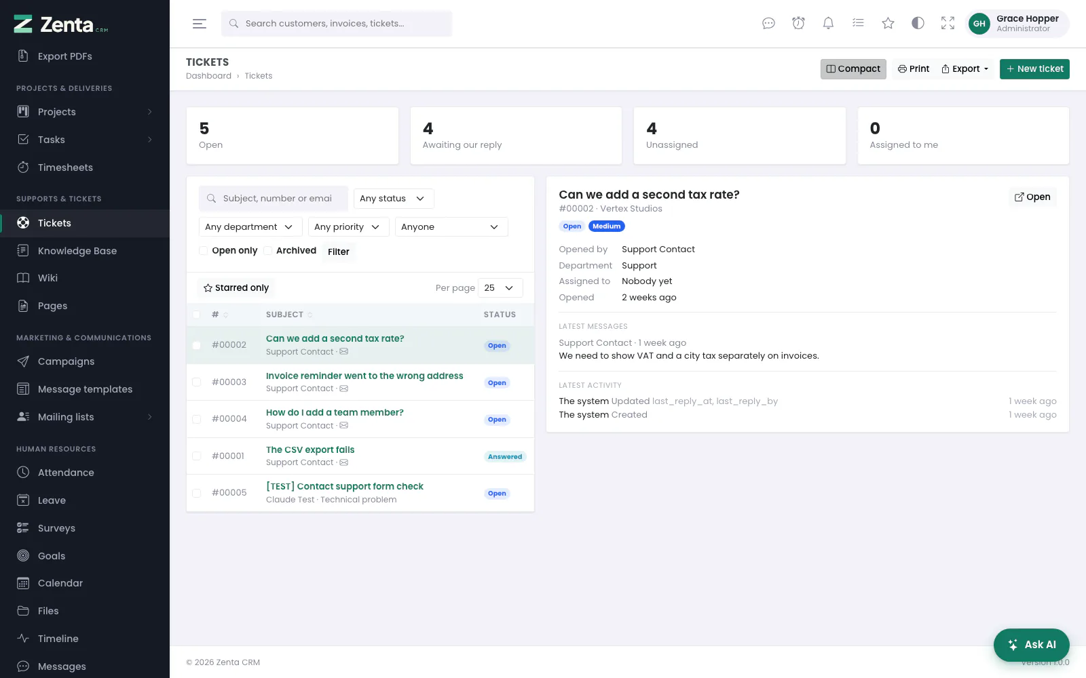Check the Open only checkbox

[203, 251]
